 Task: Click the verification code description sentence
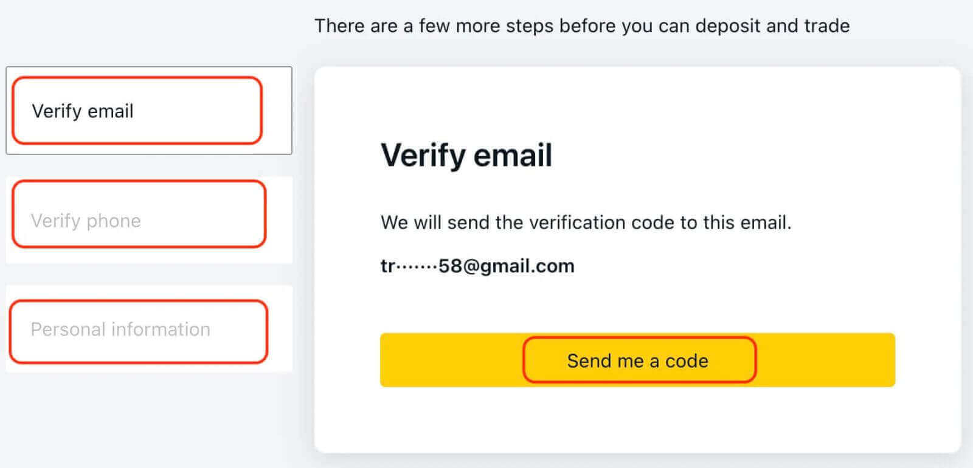[586, 222]
